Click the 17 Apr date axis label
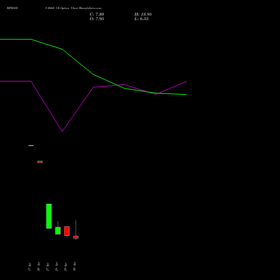280x280 pixels. point(30,267)
